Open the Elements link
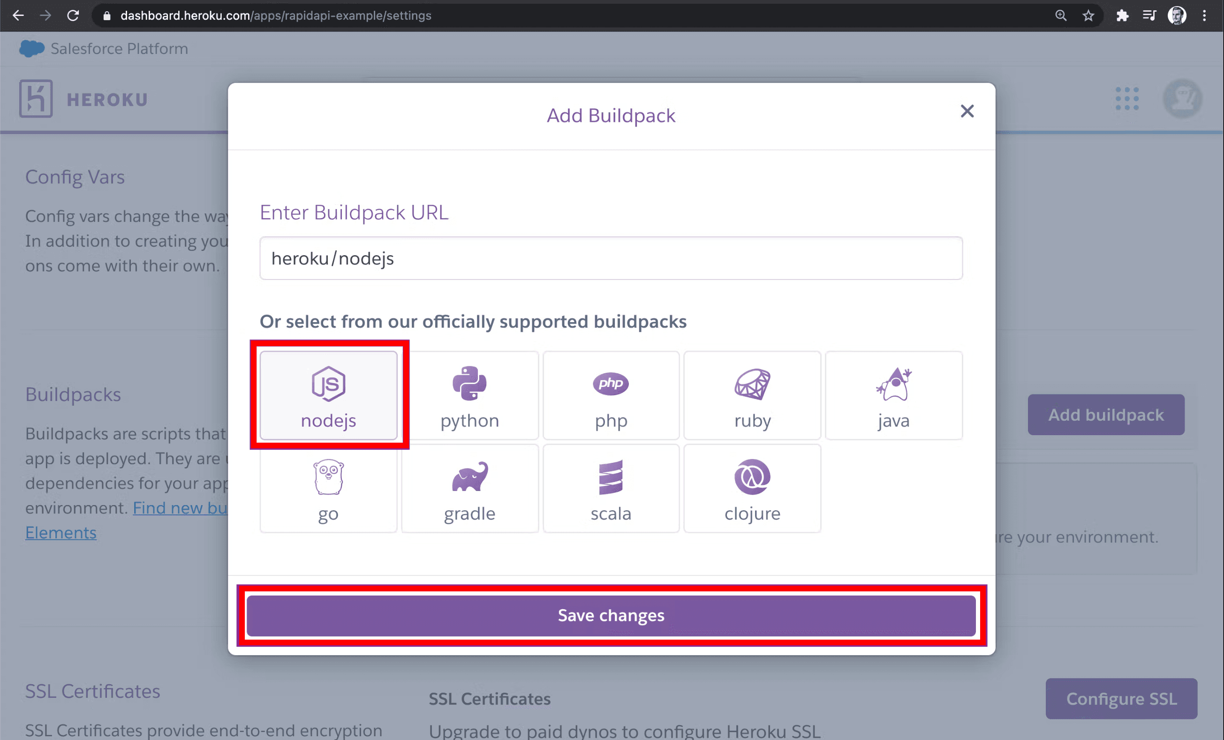Image resolution: width=1224 pixels, height=740 pixels. (x=60, y=532)
